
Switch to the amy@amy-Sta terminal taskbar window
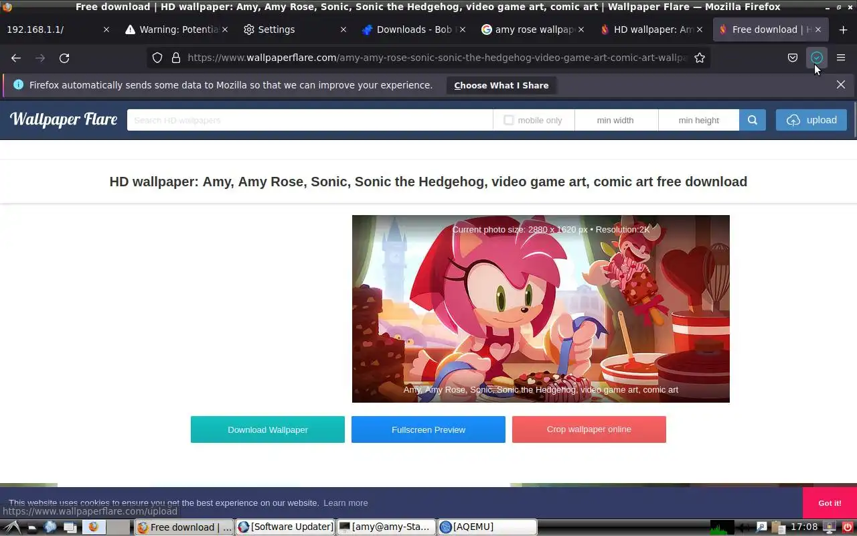(x=386, y=527)
